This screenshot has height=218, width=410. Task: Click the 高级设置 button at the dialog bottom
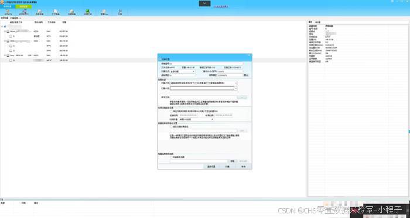point(211,167)
